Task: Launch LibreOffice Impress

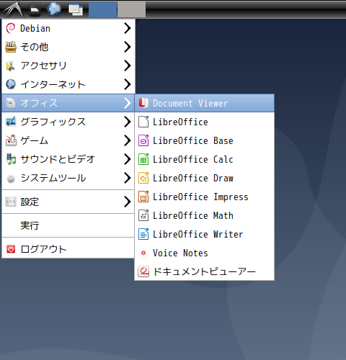Action: 205,197
